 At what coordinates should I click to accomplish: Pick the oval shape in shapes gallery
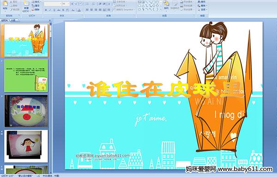click(x=157, y=2)
